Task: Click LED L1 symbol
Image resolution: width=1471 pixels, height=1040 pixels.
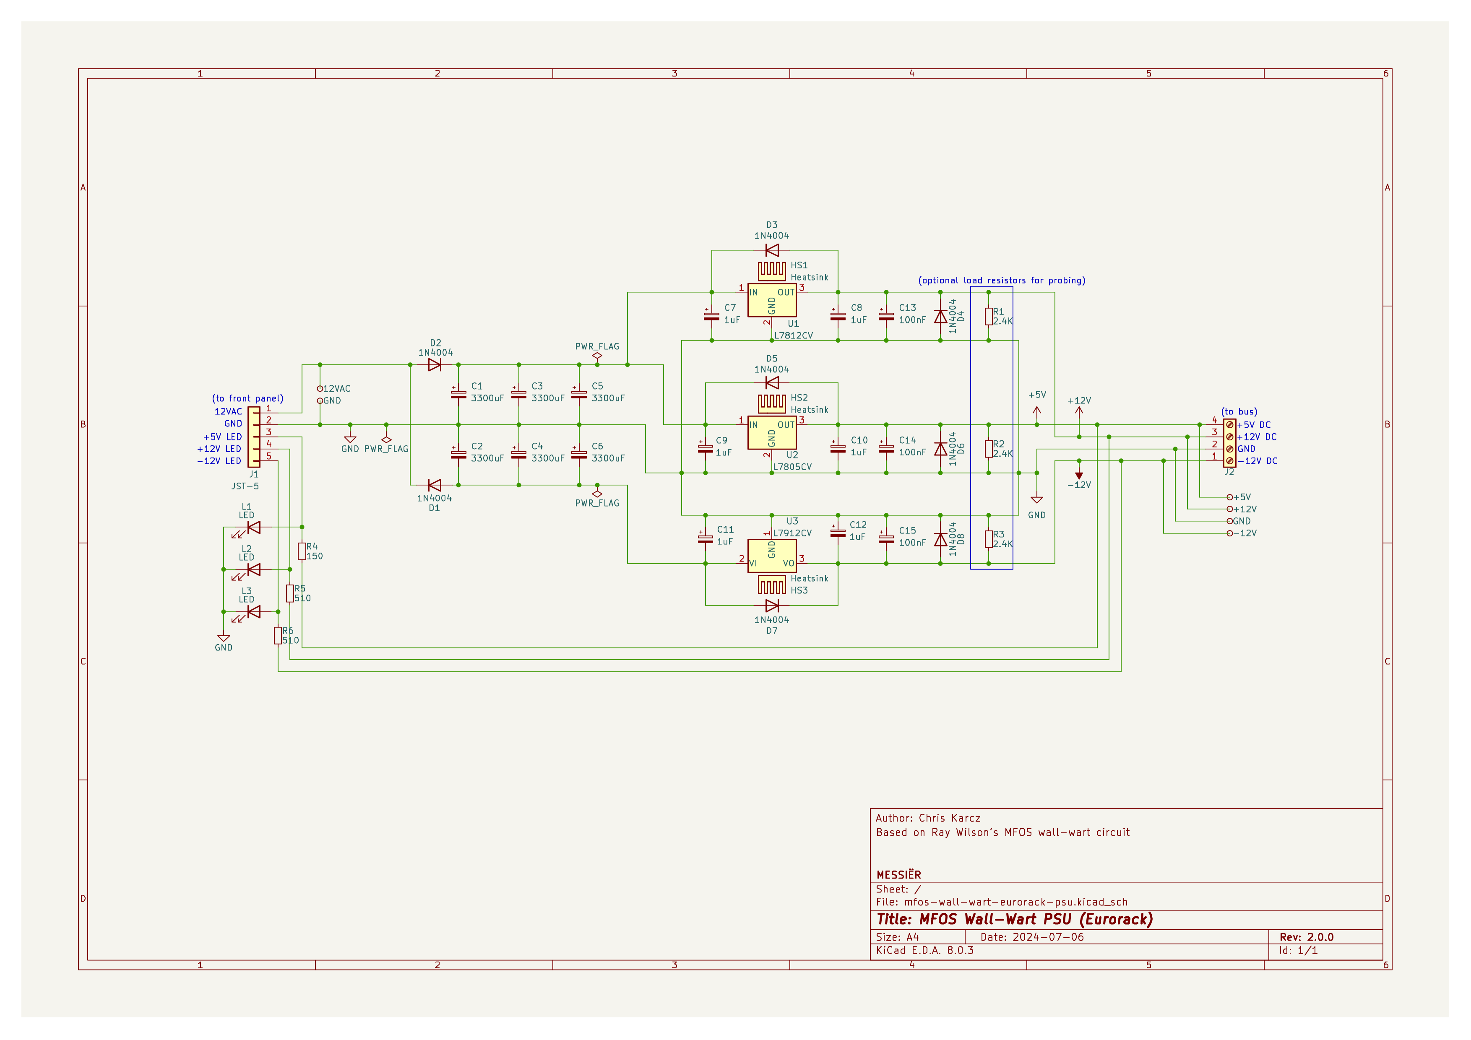Action: point(254,527)
